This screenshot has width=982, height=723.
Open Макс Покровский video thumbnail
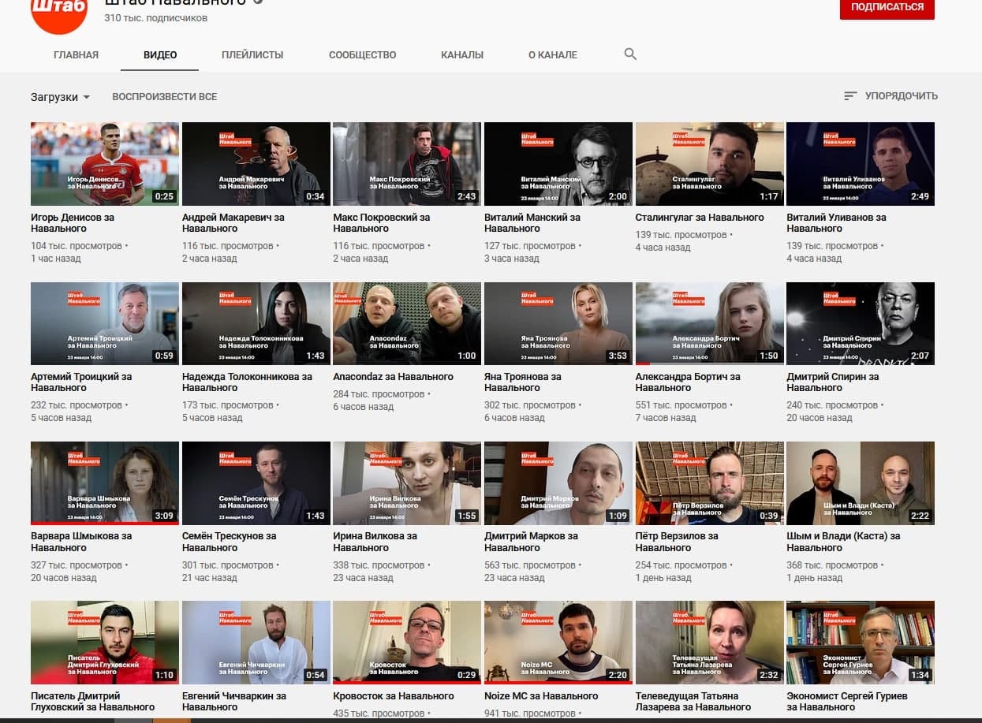pyautogui.click(x=407, y=164)
